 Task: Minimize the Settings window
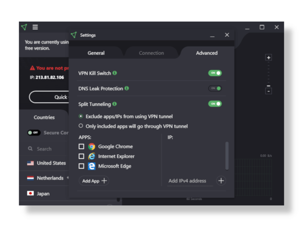coord(212,35)
